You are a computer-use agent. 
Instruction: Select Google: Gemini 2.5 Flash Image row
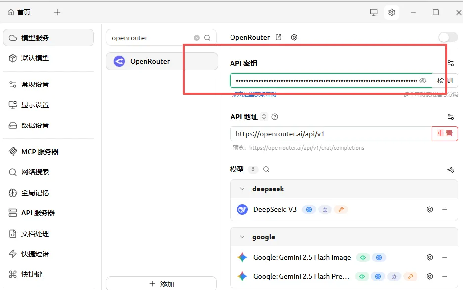click(x=344, y=257)
